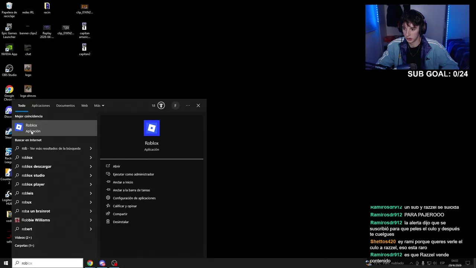Select the racin Premiere file on desktop
This screenshot has width=476, height=268.
(47, 8)
